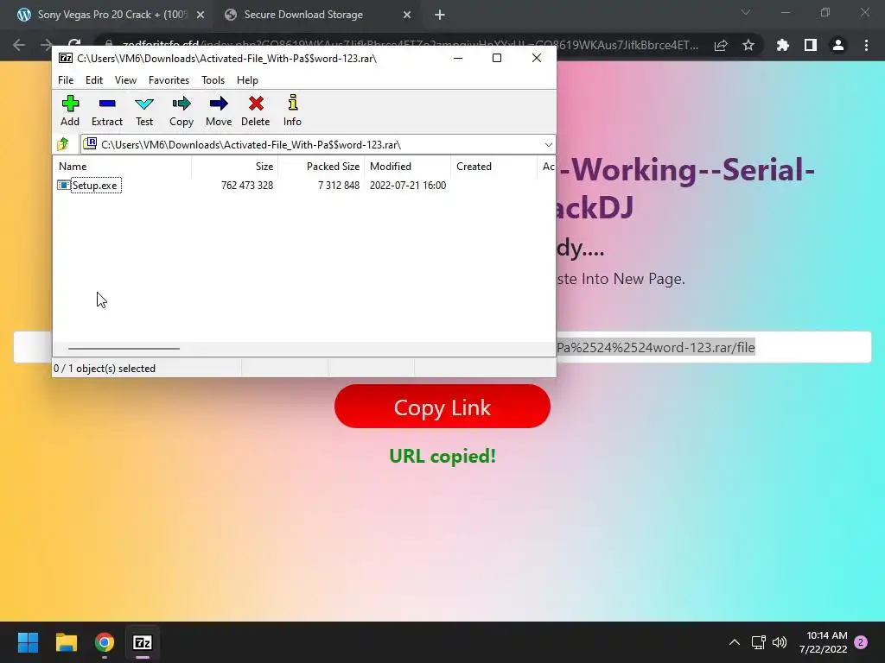Open the Chrome tab search chevron
885x663 pixels.
click(746, 12)
